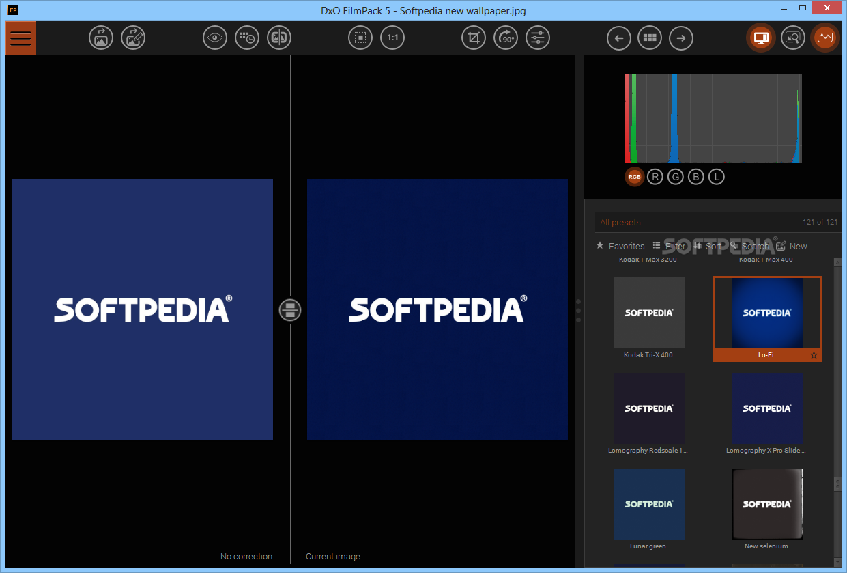The image size is (847, 573).
Task: Click the presets list scrollbar up arrow
Action: coord(837,262)
